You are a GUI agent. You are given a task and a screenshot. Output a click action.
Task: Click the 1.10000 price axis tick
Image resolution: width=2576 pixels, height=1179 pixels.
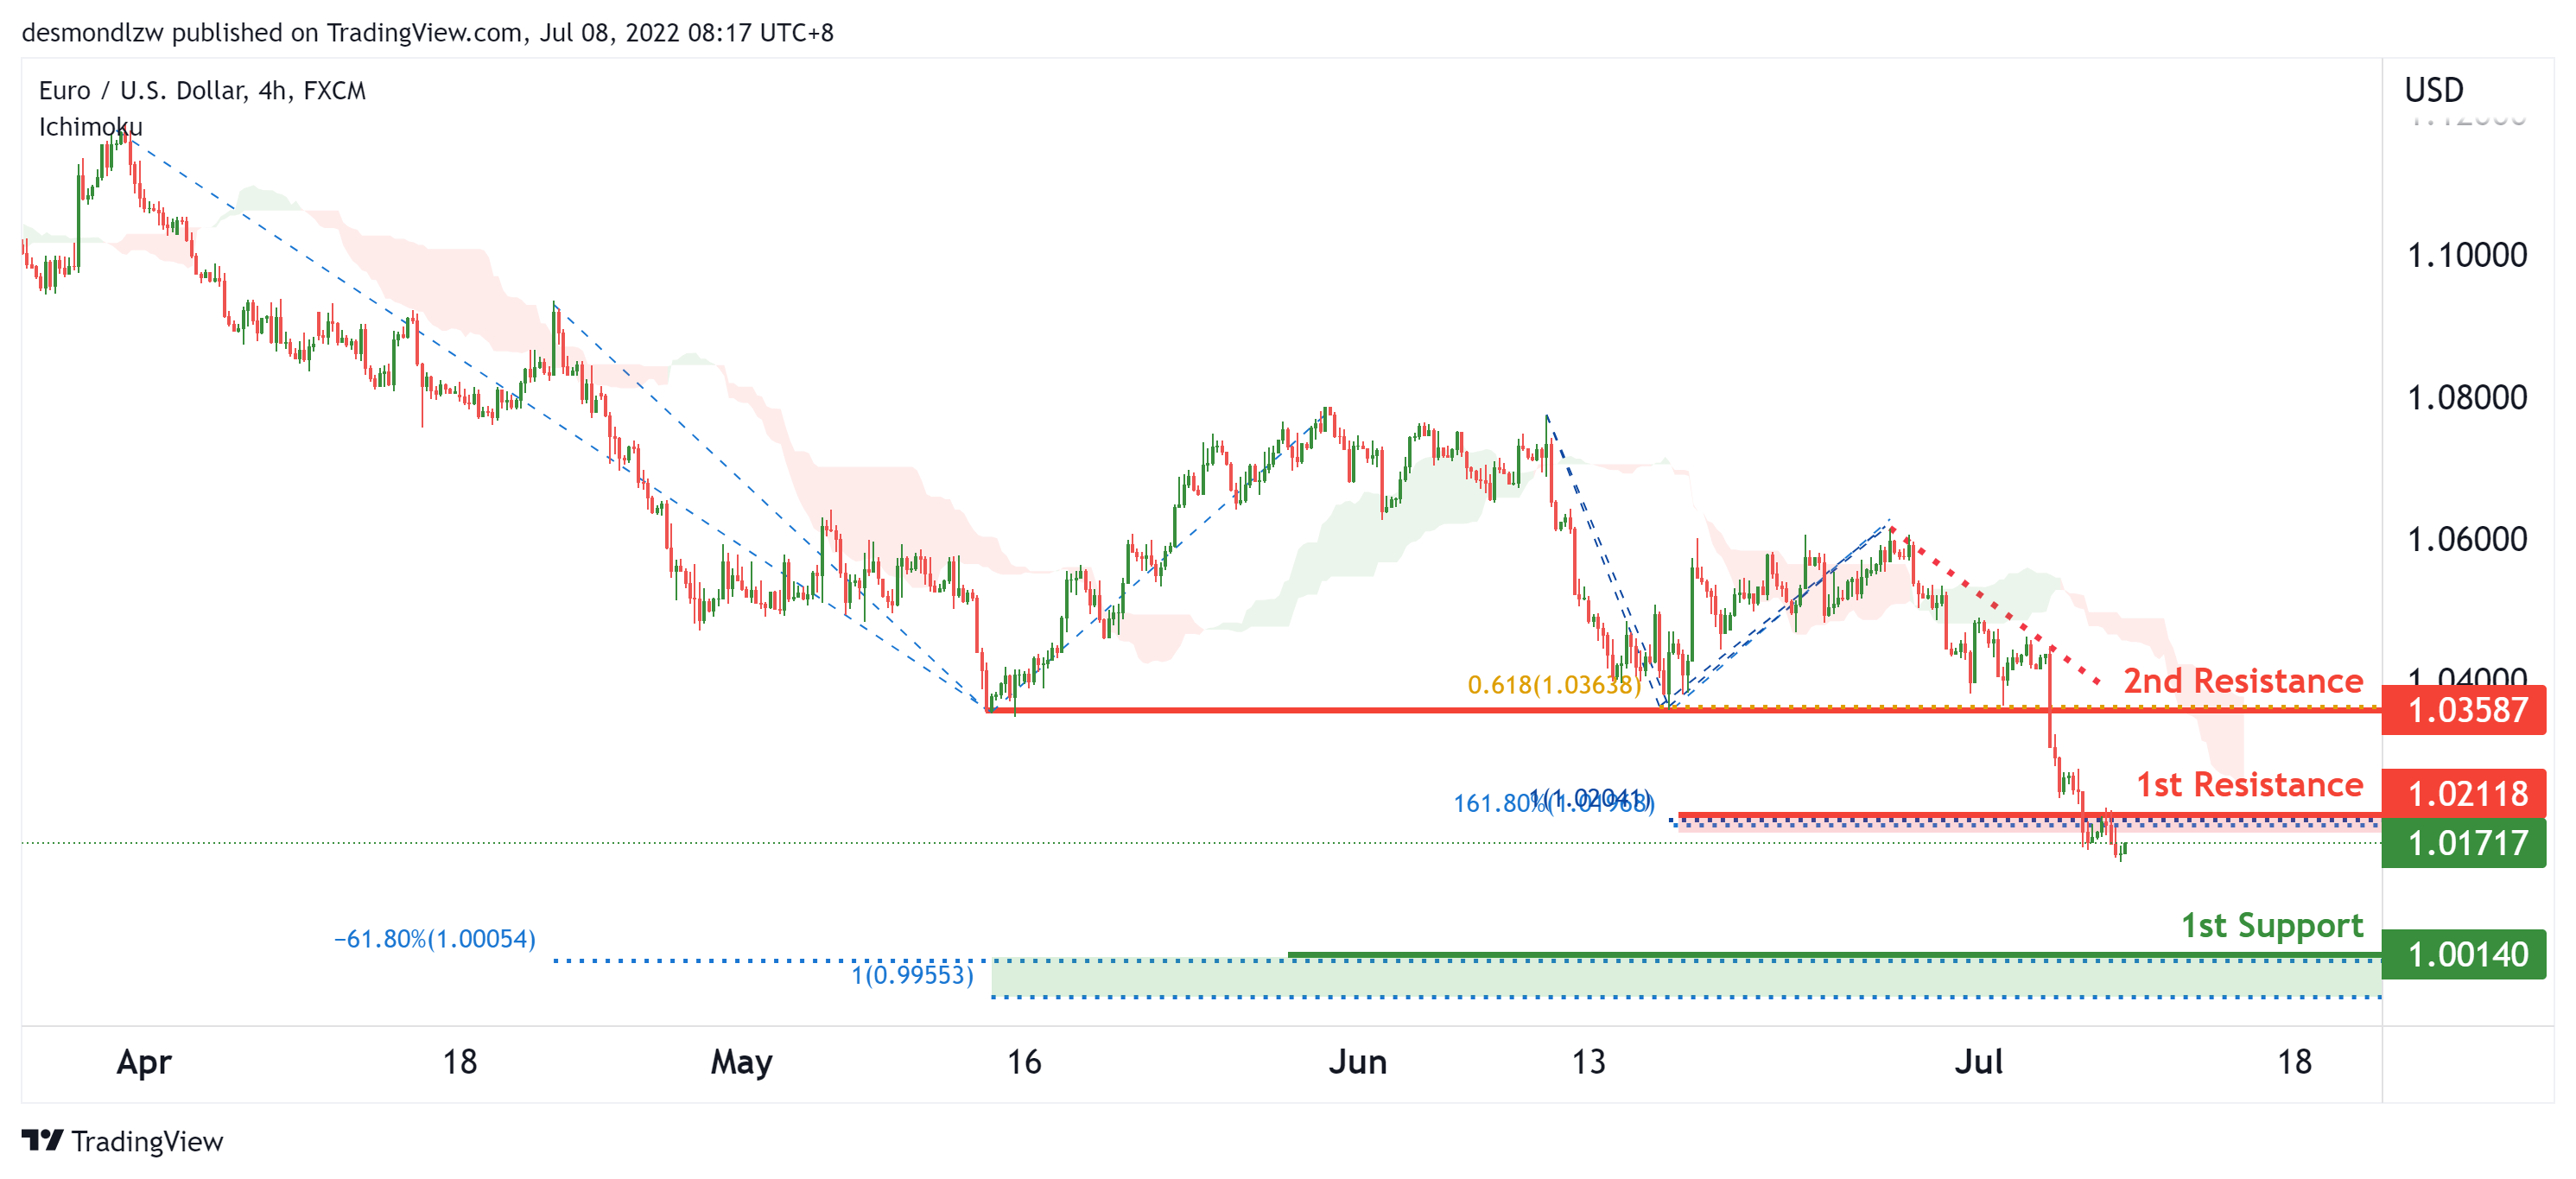(2466, 255)
